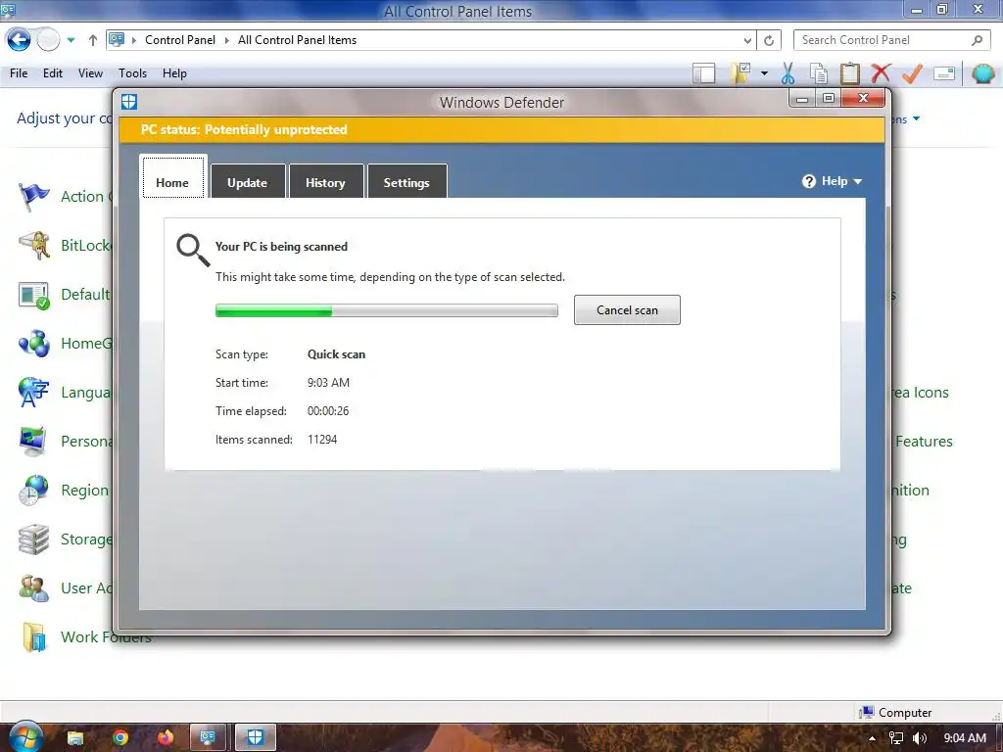
Task: Switch to the Update tab in Defender
Action: coord(248,182)
